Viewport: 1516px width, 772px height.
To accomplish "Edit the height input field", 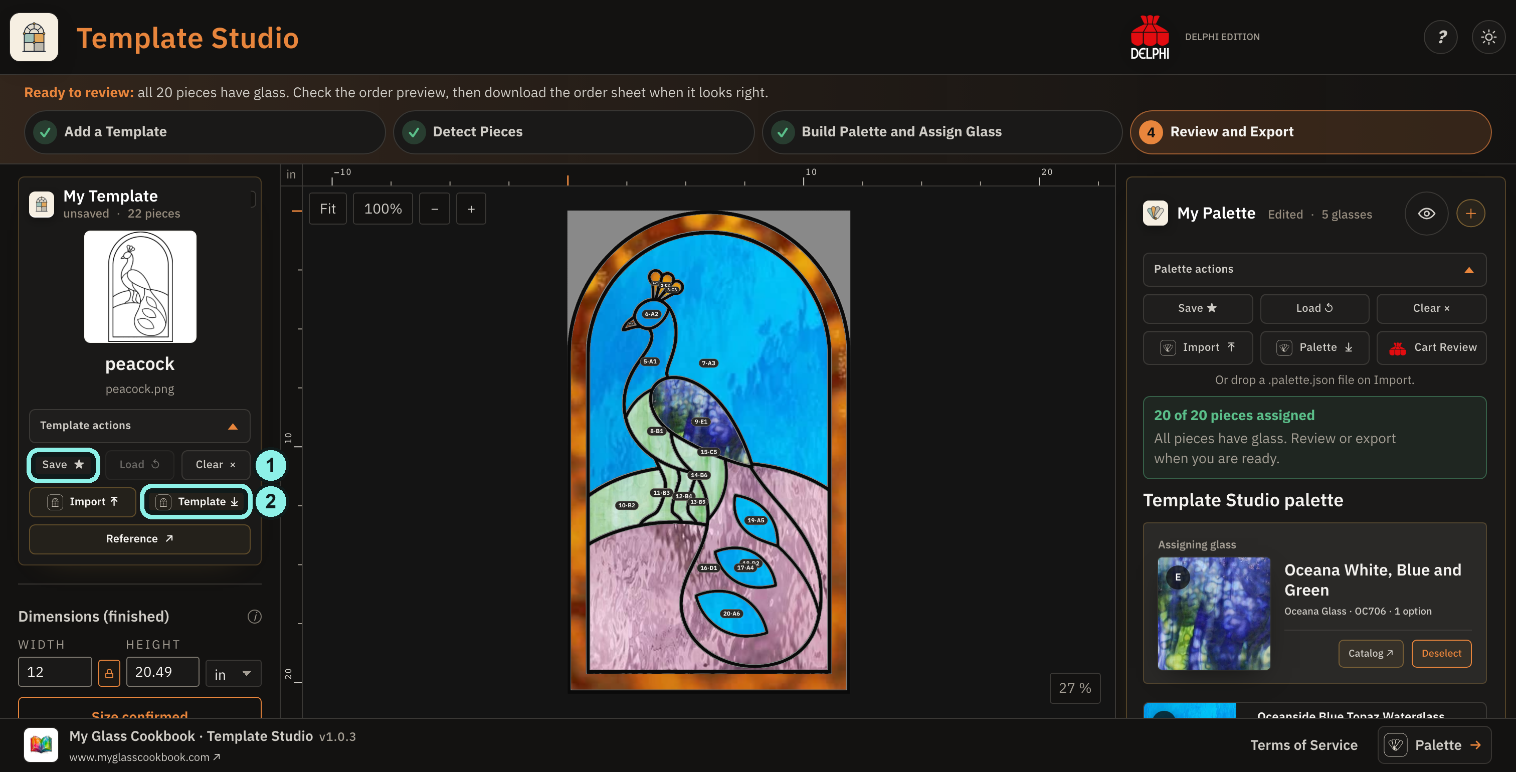I will coord(162,672).
